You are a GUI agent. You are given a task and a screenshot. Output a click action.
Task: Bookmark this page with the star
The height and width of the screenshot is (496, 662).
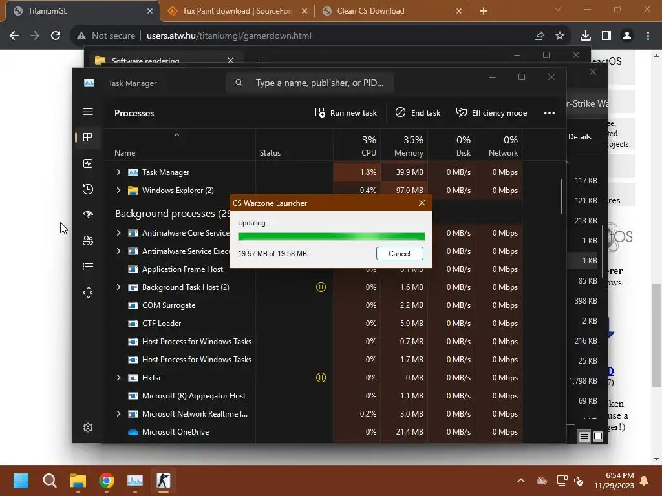pyautogui.click(x=559, y=36)
